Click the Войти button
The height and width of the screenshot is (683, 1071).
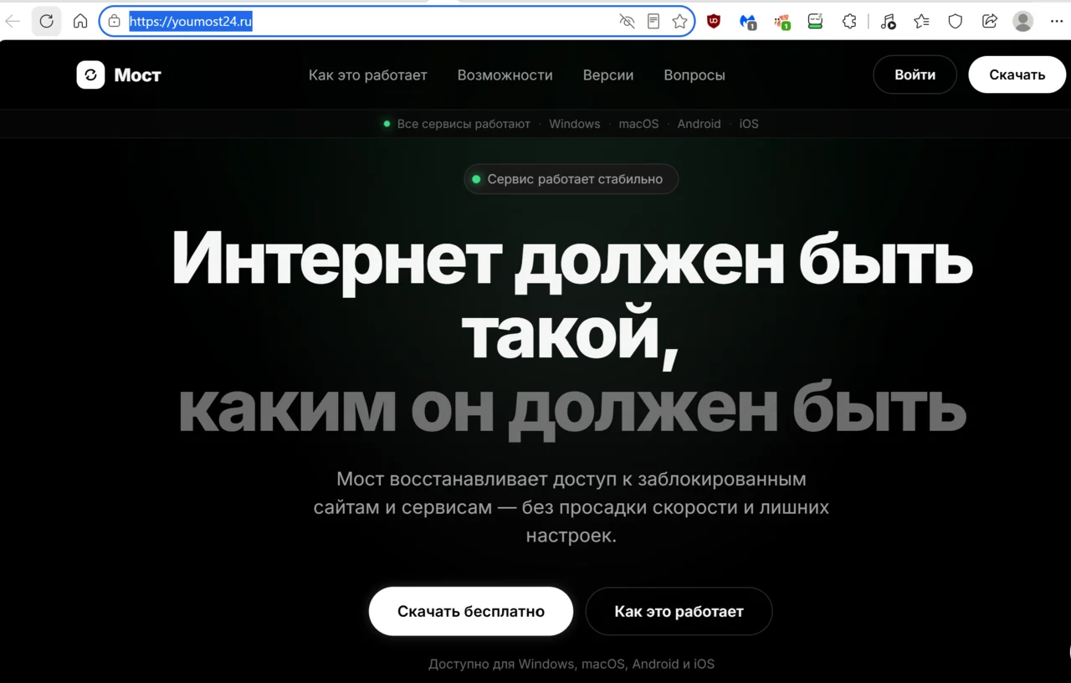(x=915, y=74)
